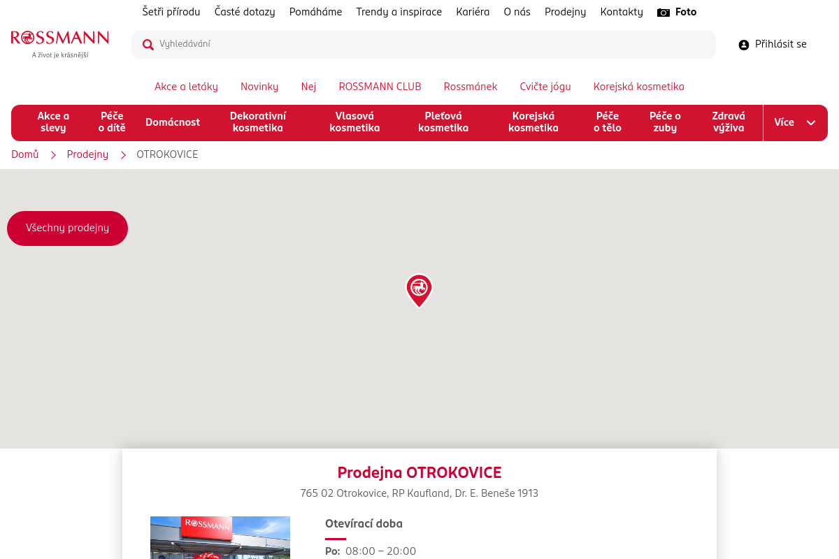Open Akce a letáky link
Viewport: 839px width, 559px height.
(186, 87)
